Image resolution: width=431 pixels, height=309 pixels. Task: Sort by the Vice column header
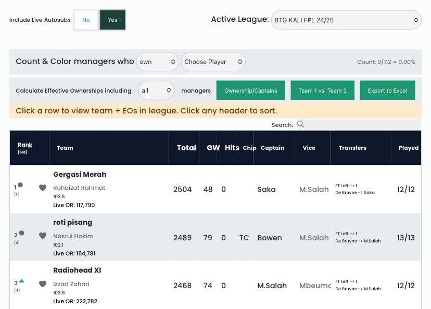(313, 148)
